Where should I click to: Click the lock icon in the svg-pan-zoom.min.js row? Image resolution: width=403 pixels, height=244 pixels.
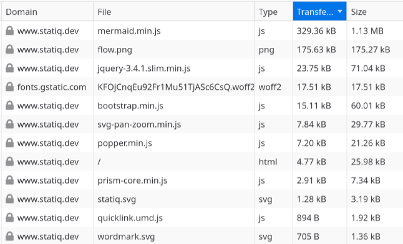10,124
